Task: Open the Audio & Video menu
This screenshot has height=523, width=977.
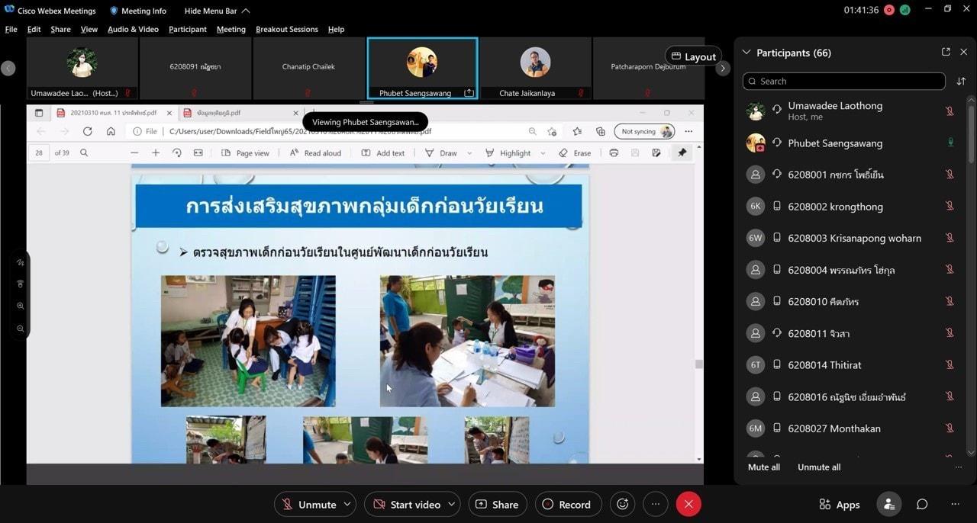Action: click(x=133, y=29)
